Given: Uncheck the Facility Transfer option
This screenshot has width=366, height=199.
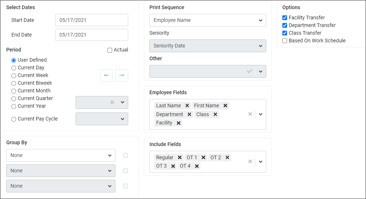Looking at the screenshot, I should (285, 18).
